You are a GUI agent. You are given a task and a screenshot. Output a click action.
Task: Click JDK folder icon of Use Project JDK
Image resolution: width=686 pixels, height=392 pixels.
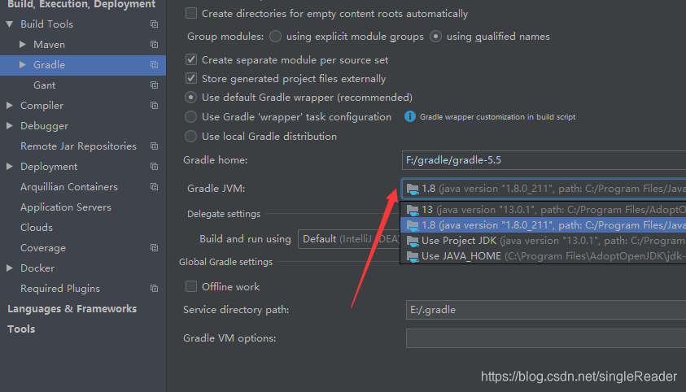(x=413, y=242)
